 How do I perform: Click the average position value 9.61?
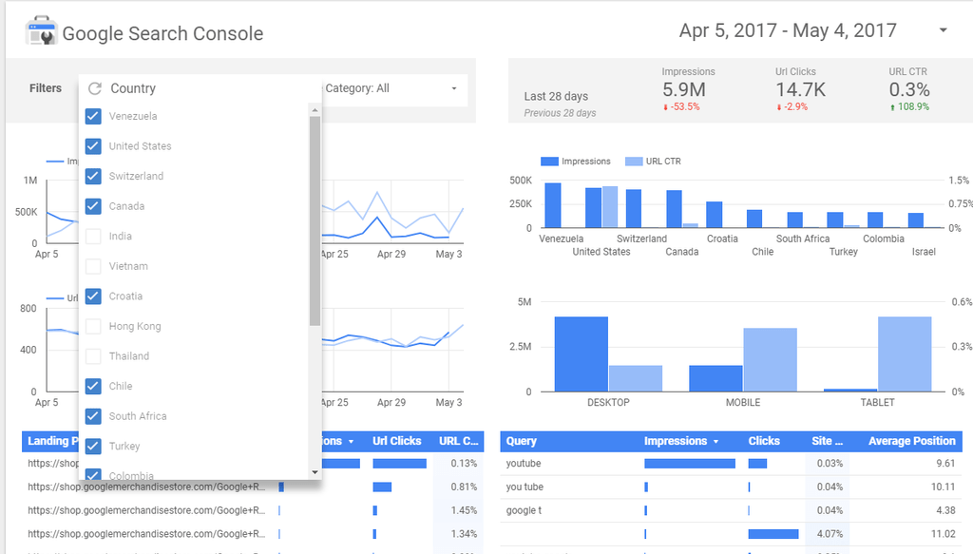(x=945, y=464)
